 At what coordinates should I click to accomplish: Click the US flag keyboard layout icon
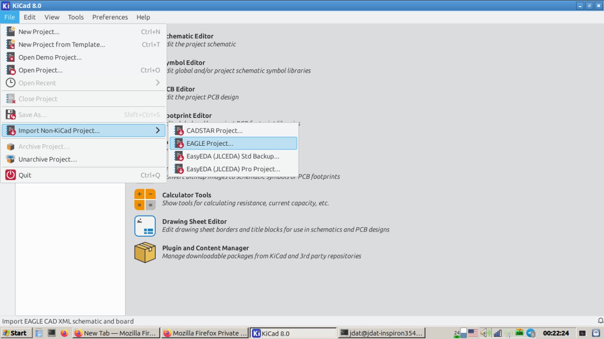473,333
